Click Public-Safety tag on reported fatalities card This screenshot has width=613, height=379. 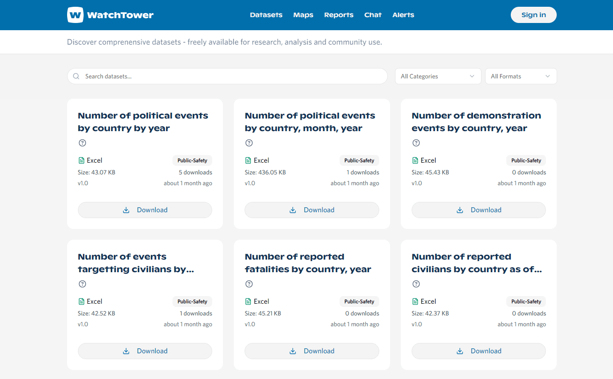coord(359,301)
